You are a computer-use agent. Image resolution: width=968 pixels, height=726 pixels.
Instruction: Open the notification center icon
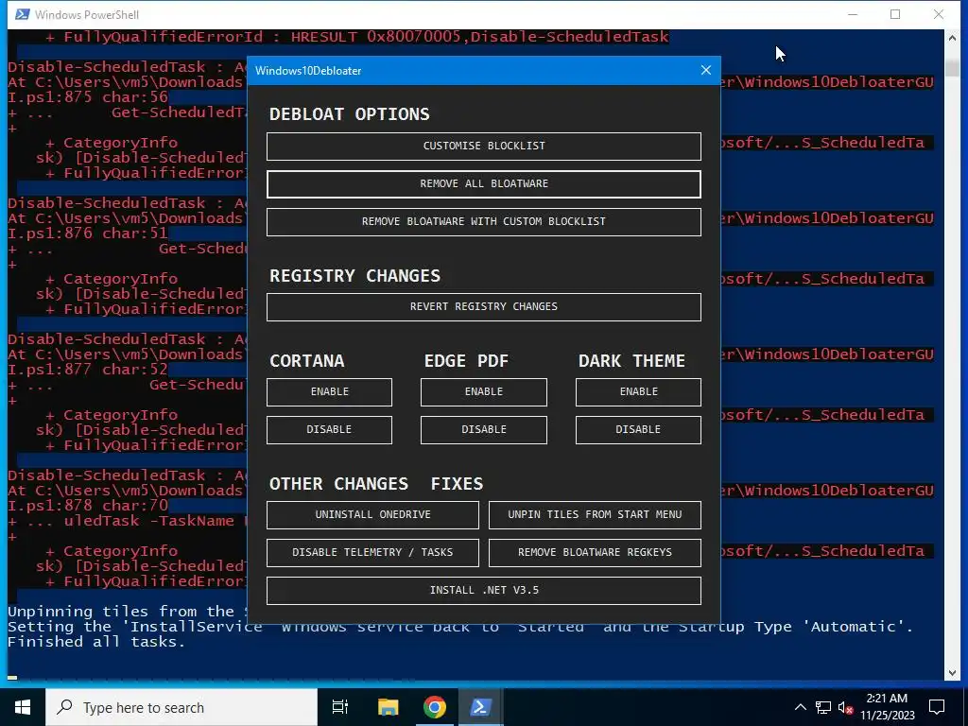(937, 707)
